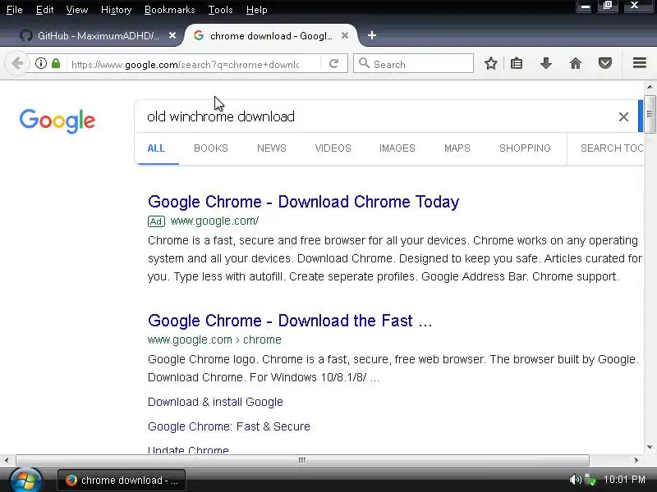Screen dimensions: 657x492
Task: Click the www.google.com › chrome green URL
Action: pos(214,340)
